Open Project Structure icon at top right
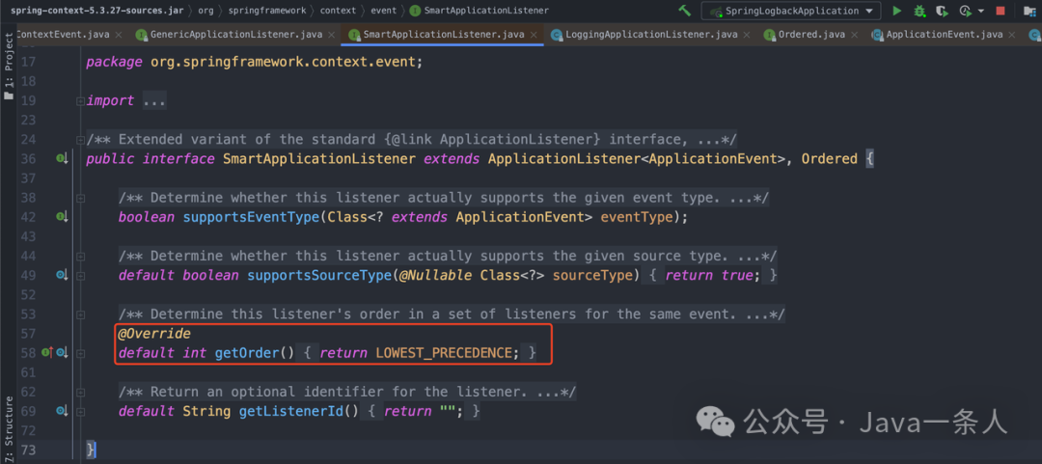 tap(1028, 11)
